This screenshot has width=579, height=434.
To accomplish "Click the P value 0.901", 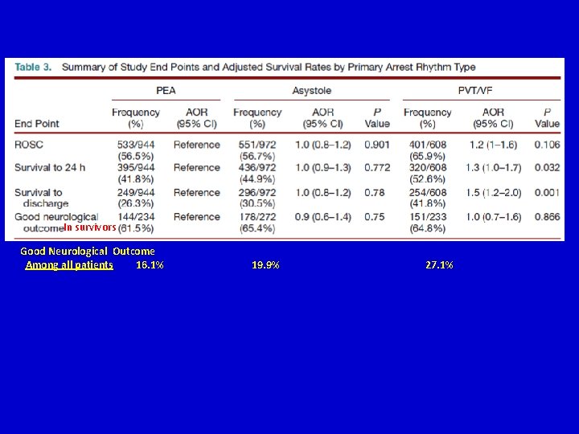I will pyautogui.click(x=377, y=145).
